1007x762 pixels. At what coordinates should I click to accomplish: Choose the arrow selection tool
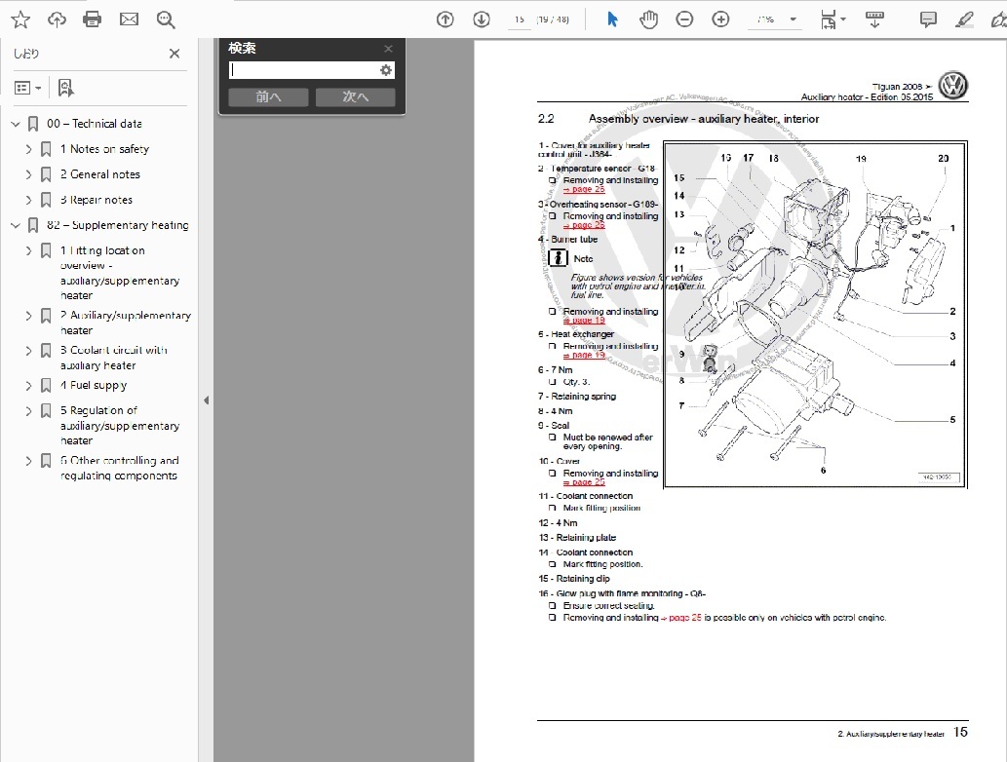[x=612, y=19]
